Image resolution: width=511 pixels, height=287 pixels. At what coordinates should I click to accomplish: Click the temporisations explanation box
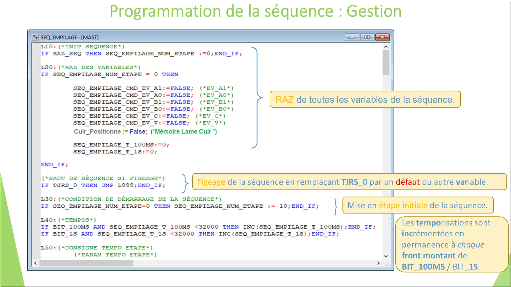coord(452,245)
